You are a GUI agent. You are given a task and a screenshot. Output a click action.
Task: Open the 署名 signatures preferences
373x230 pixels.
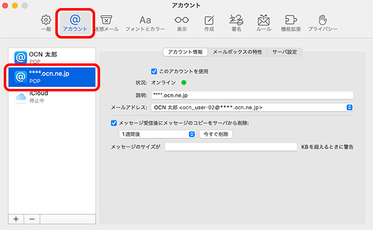(236, 23)
